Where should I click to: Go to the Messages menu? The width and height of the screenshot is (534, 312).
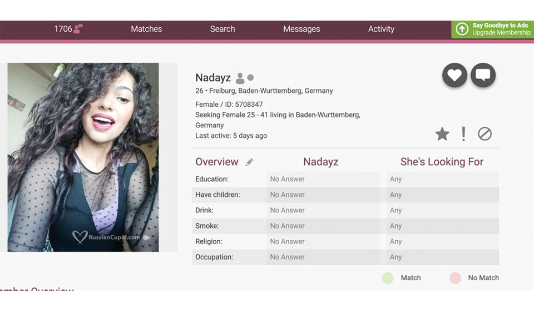click(301, 29)
